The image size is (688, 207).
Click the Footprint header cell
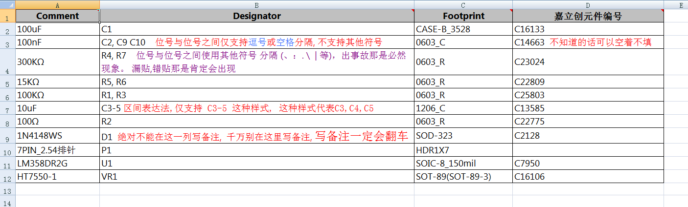pyautogui.click(x=463, y=16)
